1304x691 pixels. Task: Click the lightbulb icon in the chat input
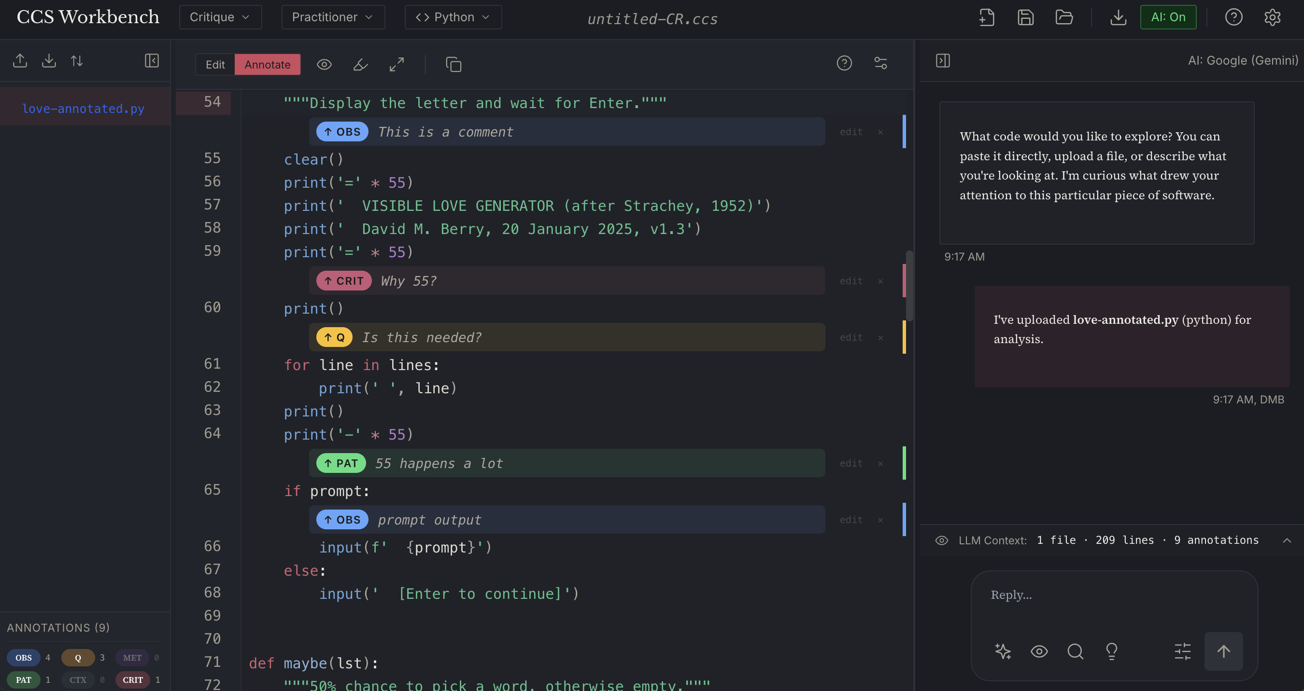pos(1112,651)
